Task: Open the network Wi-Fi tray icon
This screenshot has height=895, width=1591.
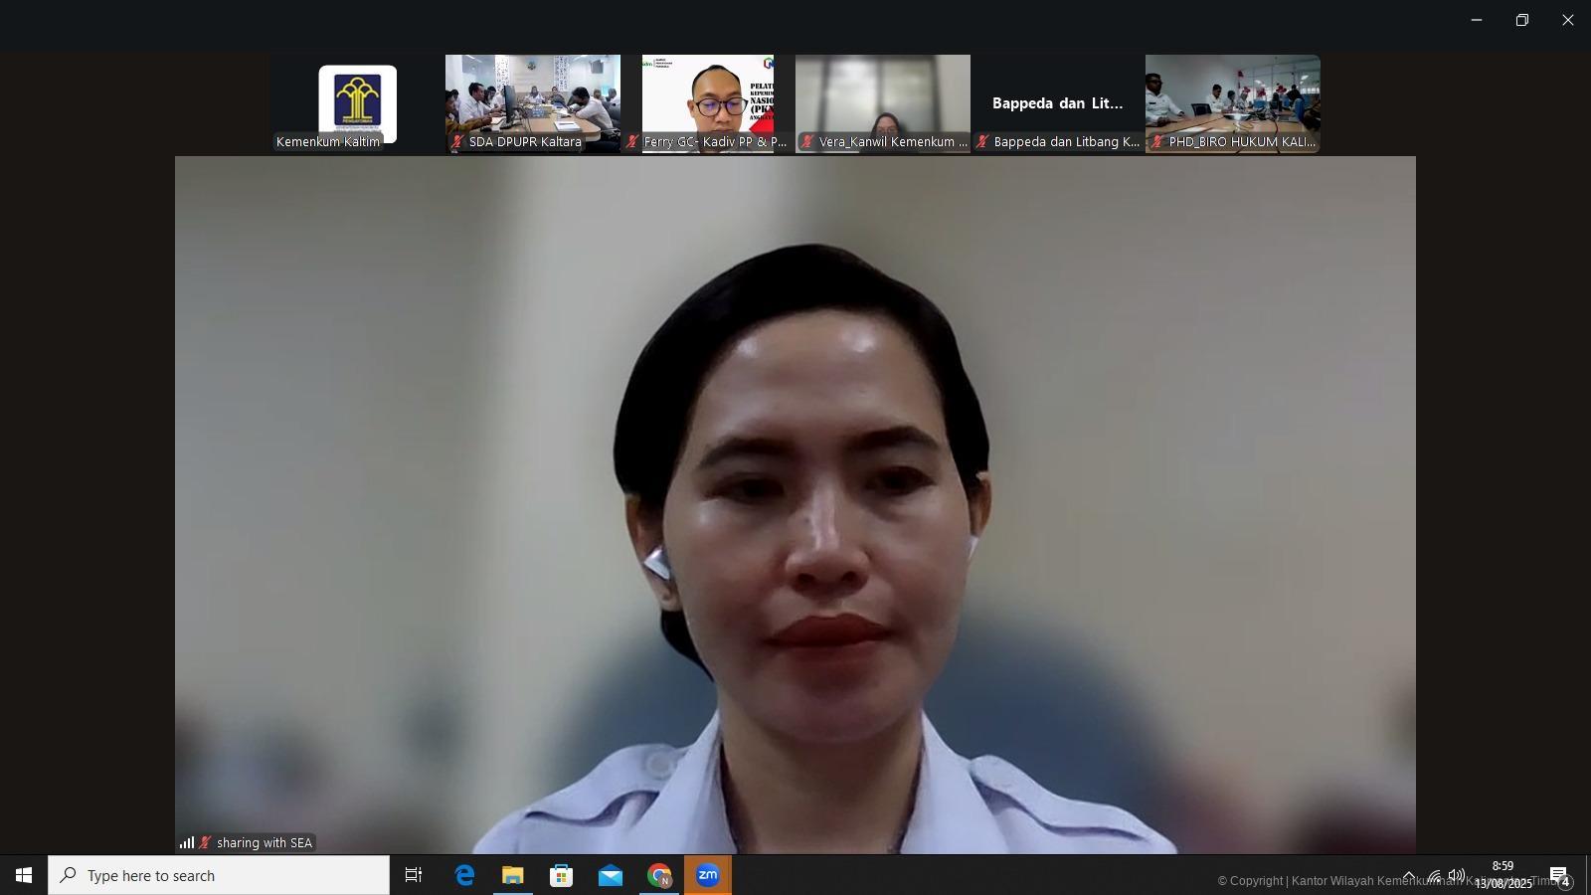Action: (1433, 875)
